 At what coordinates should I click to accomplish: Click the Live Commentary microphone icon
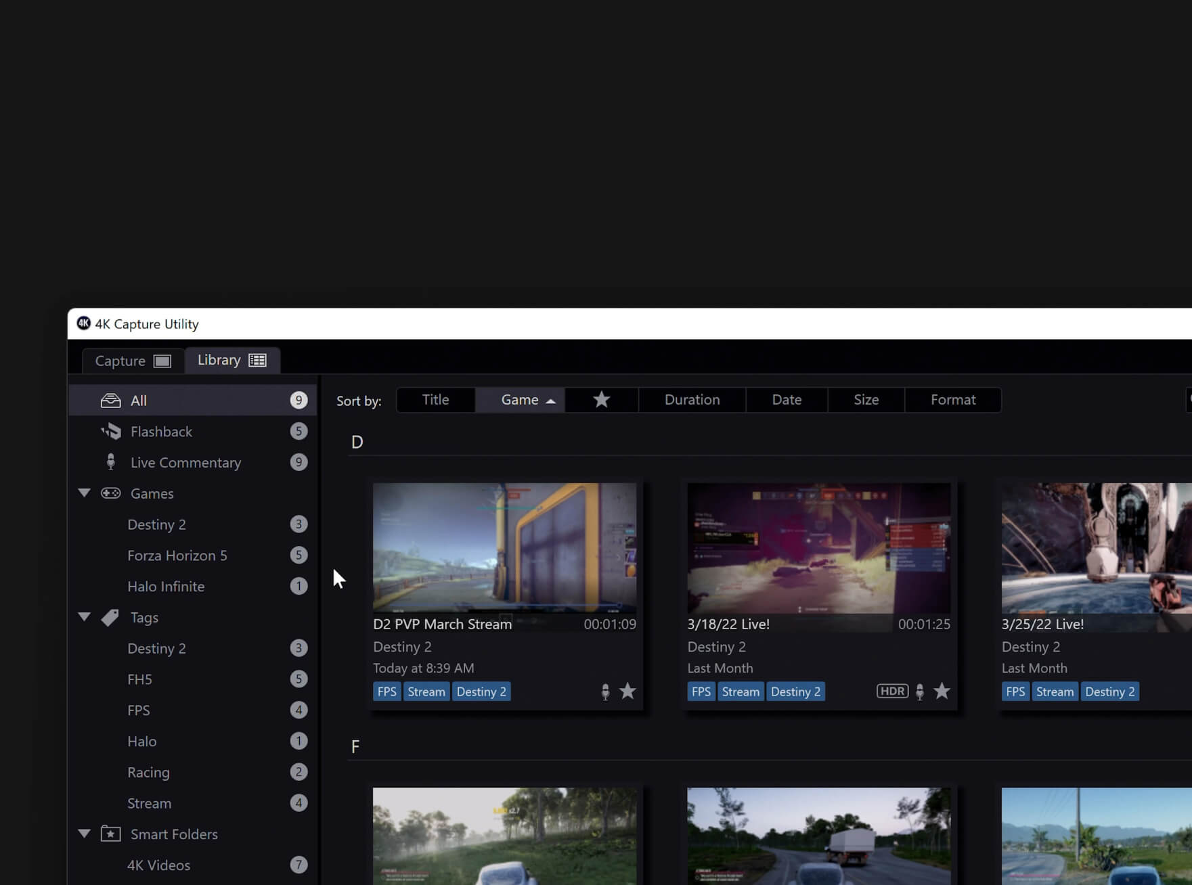point(110,462)
